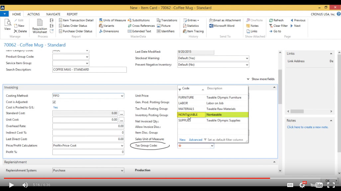Go to Next item
Image resolution: width=341 pixels, height=191 pixels.
295,25
